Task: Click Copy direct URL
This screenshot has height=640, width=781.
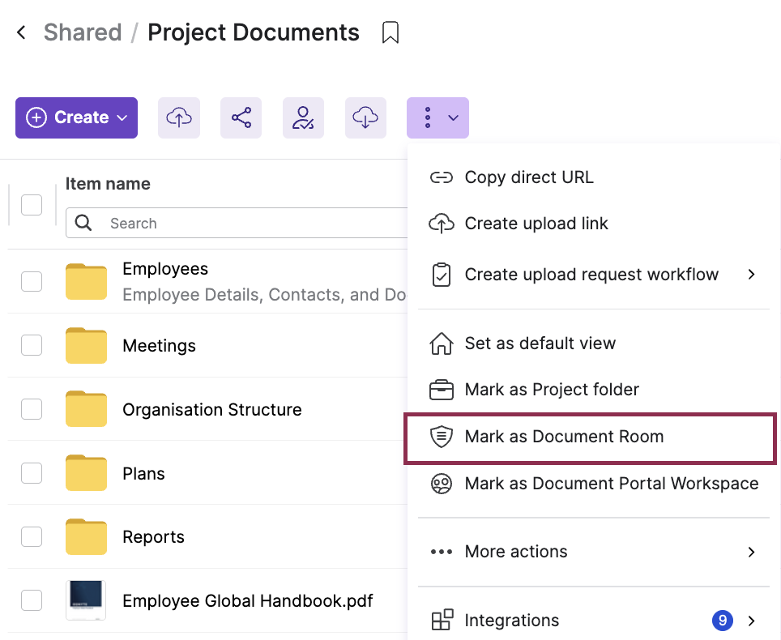Action: point(529,177)
